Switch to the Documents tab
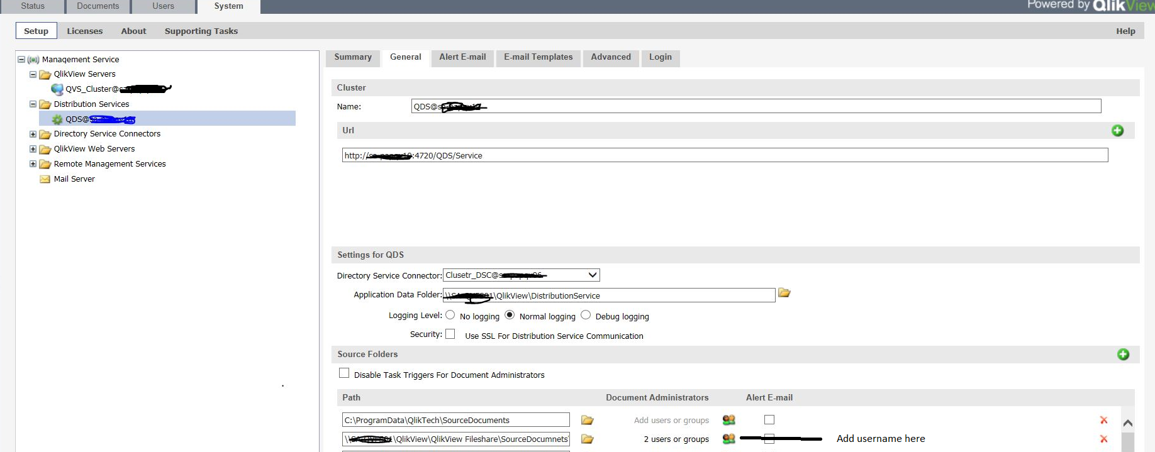This screenshot has width=1155, height=452. click(98, 6)
